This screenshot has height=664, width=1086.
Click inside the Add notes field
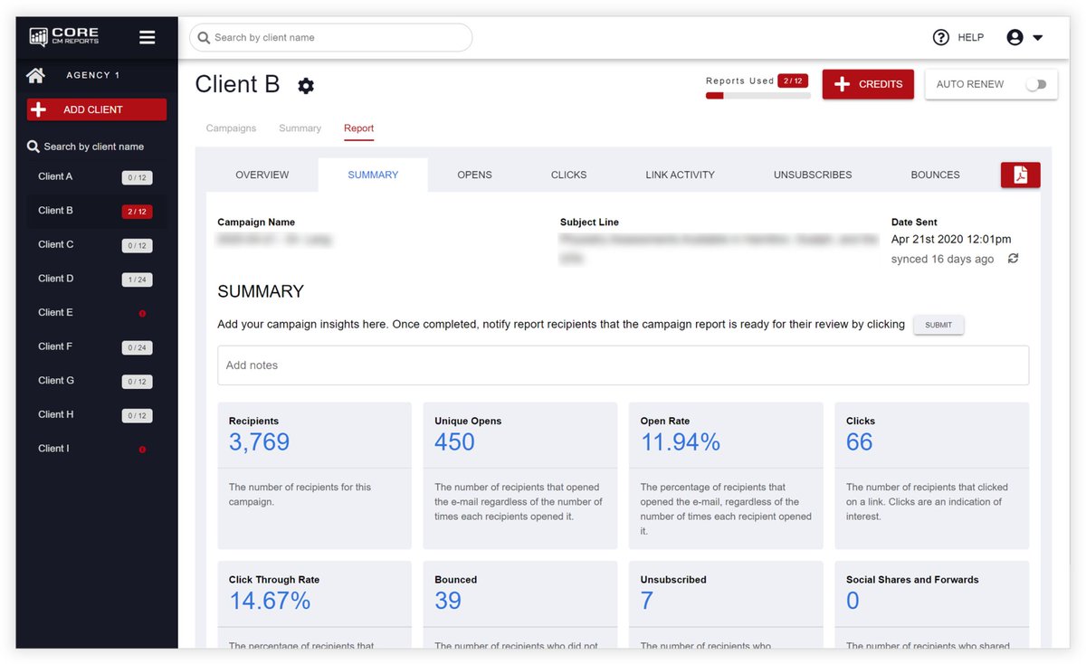362,365
